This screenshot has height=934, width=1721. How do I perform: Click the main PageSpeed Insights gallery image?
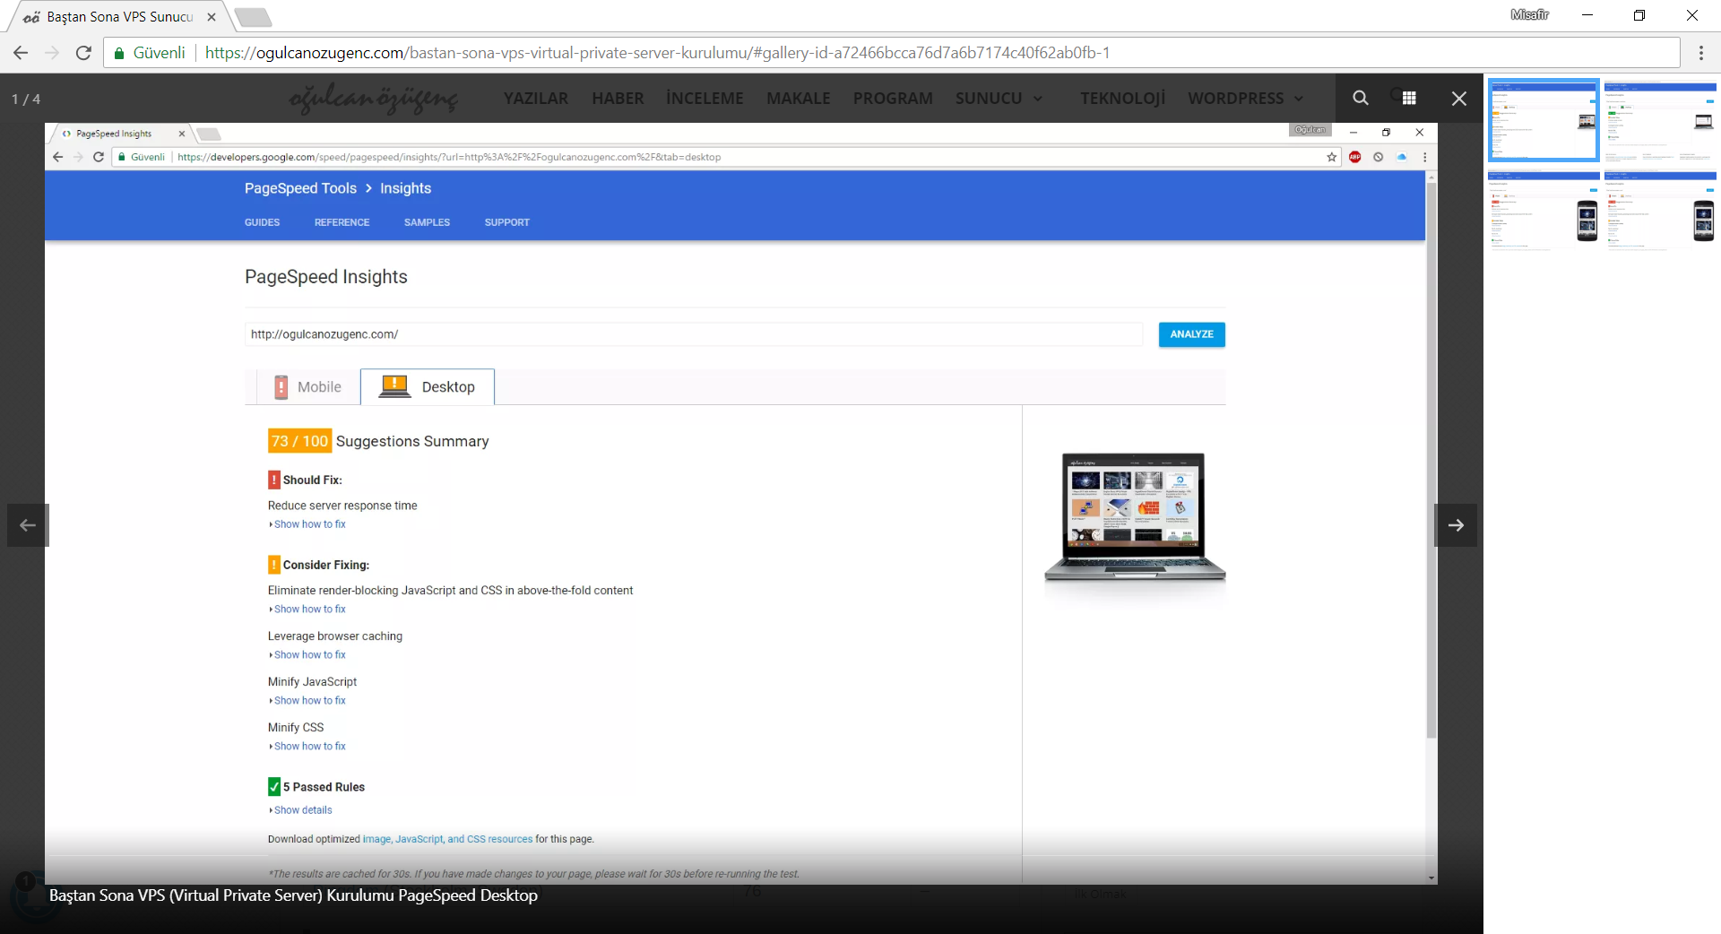point(741,504)
